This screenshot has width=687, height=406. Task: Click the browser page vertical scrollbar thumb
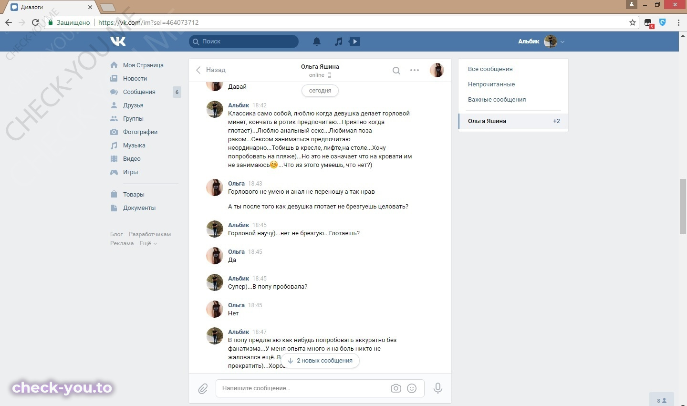683,207
